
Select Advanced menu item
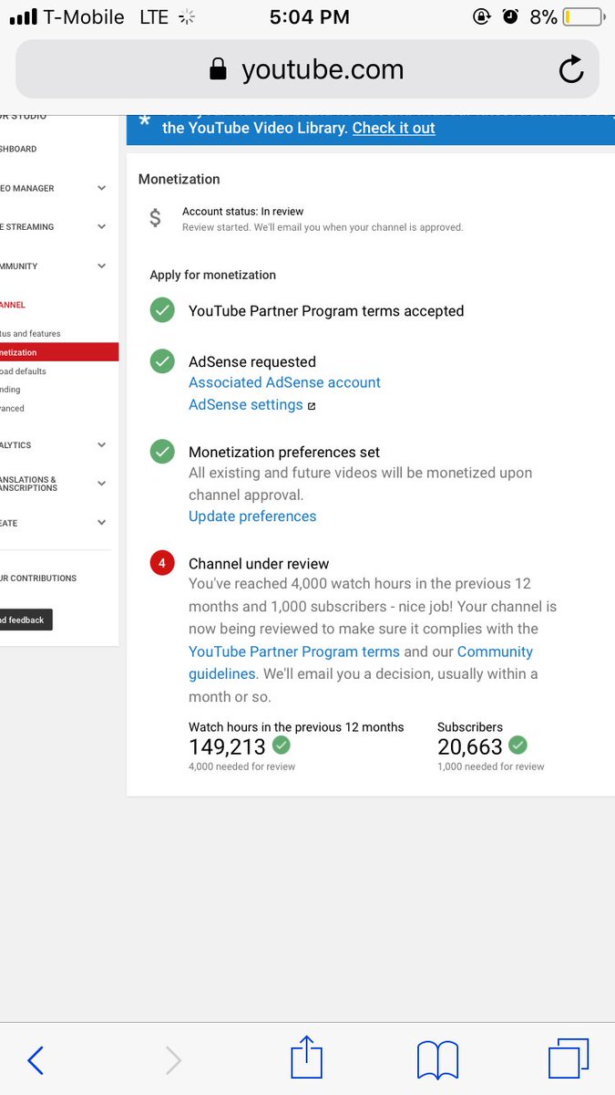[x=12, y=408]
